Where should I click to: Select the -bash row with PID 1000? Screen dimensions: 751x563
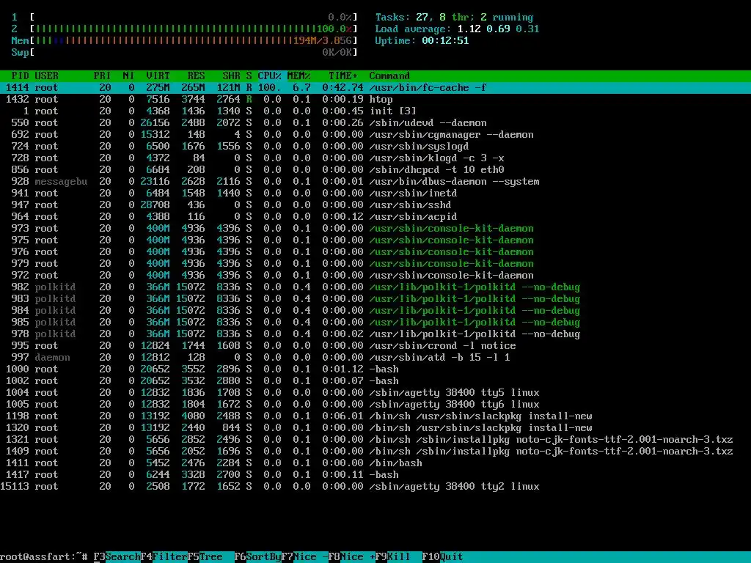[x=375, y=369]
